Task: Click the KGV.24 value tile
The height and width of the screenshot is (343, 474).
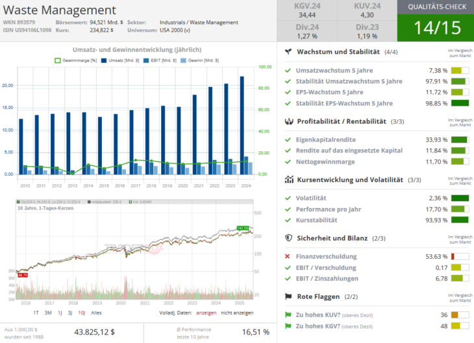Action: click(307, 10)
